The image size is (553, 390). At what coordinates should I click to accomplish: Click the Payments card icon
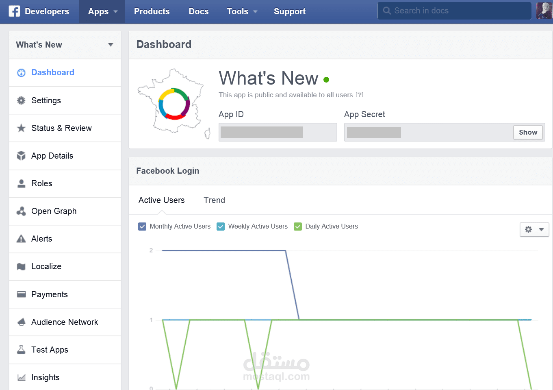point(21,294)
